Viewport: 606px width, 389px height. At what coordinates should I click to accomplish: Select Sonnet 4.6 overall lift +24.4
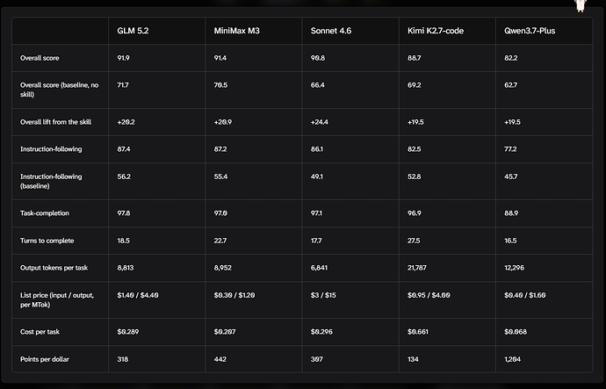(319, 122)
